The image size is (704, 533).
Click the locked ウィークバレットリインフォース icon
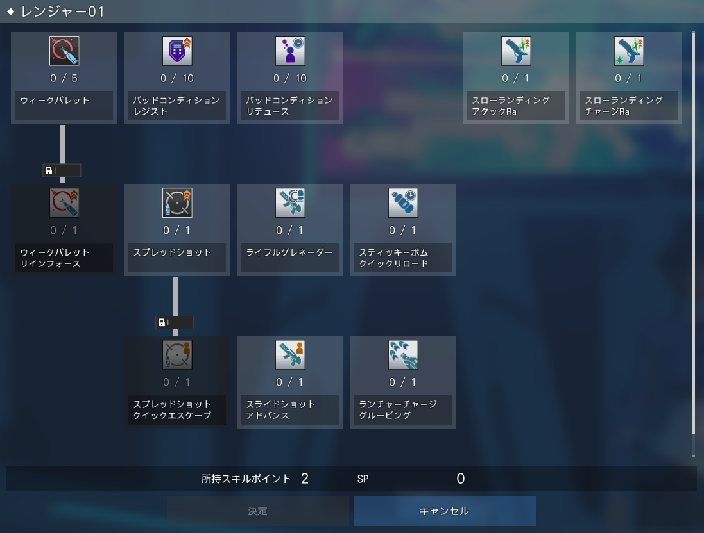64,202
